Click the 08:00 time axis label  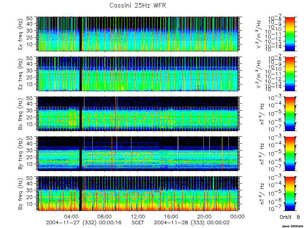[x=105, y=216]
